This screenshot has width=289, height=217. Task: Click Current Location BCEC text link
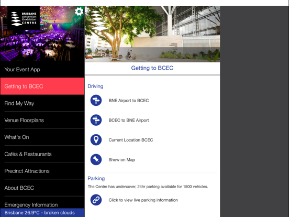(131, 140)
